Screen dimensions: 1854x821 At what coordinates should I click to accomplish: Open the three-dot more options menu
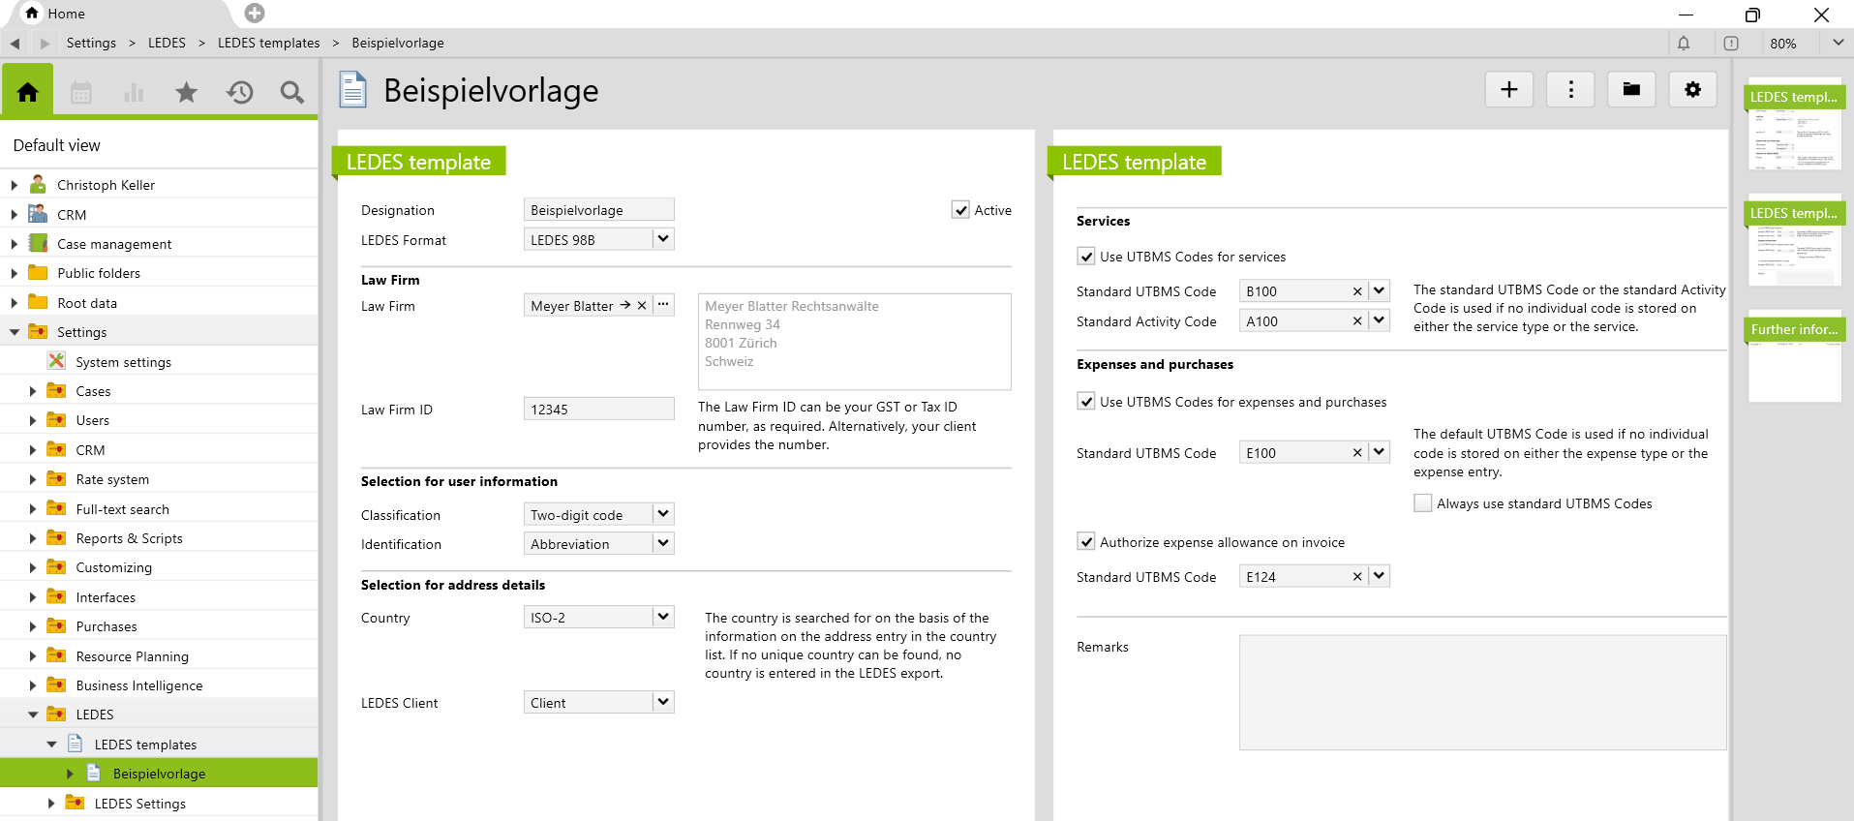(1569, 90)
